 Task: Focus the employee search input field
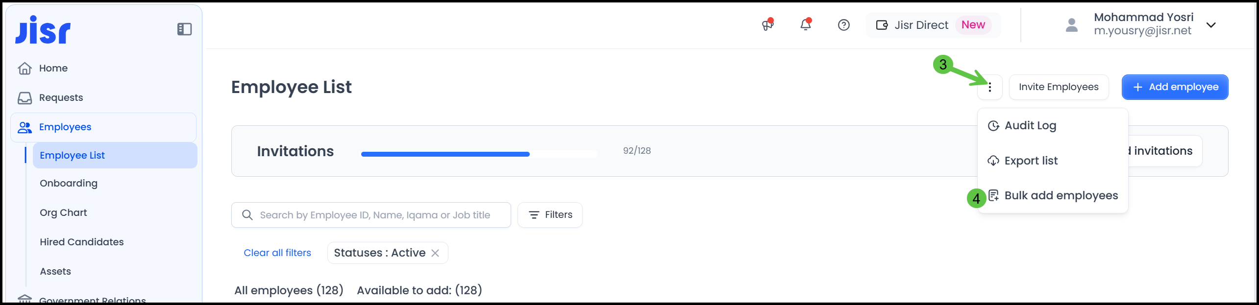(x=375, y=215)
